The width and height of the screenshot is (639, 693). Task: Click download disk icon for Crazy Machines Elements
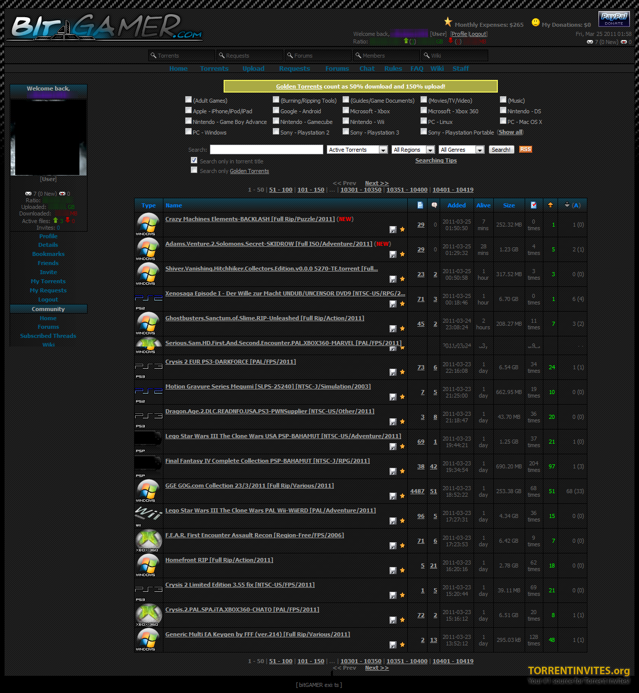point(393,229)
